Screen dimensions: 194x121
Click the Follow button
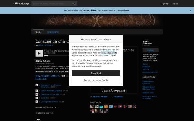(x=150, y=50)
